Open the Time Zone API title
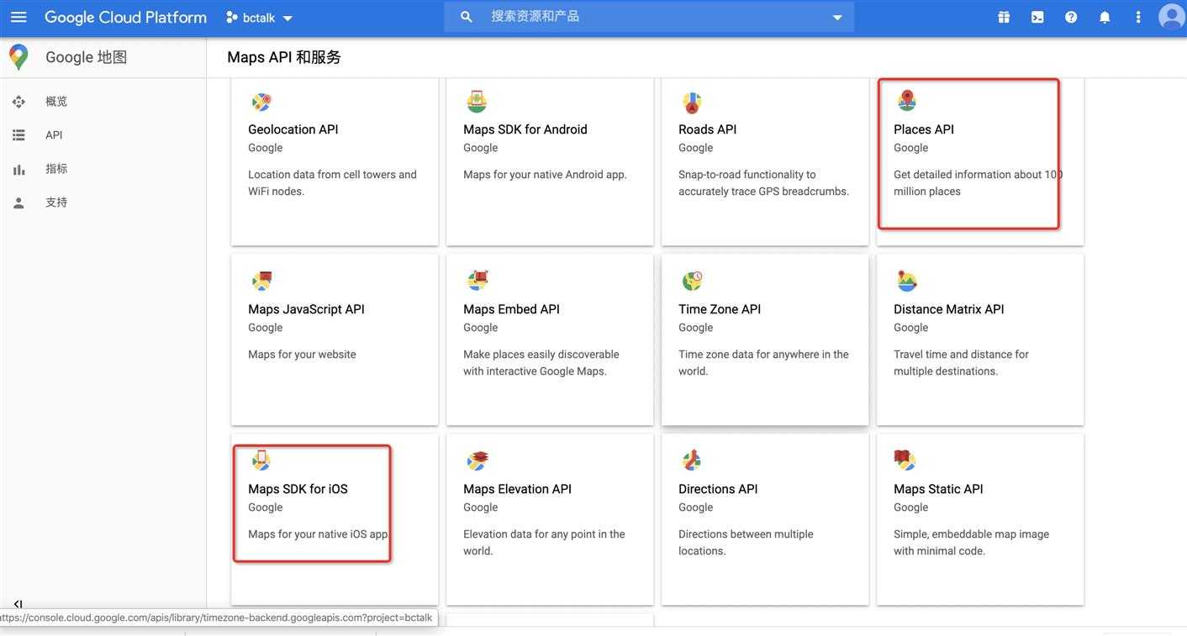Screen dimensions: 1187x636 (720, 309)
